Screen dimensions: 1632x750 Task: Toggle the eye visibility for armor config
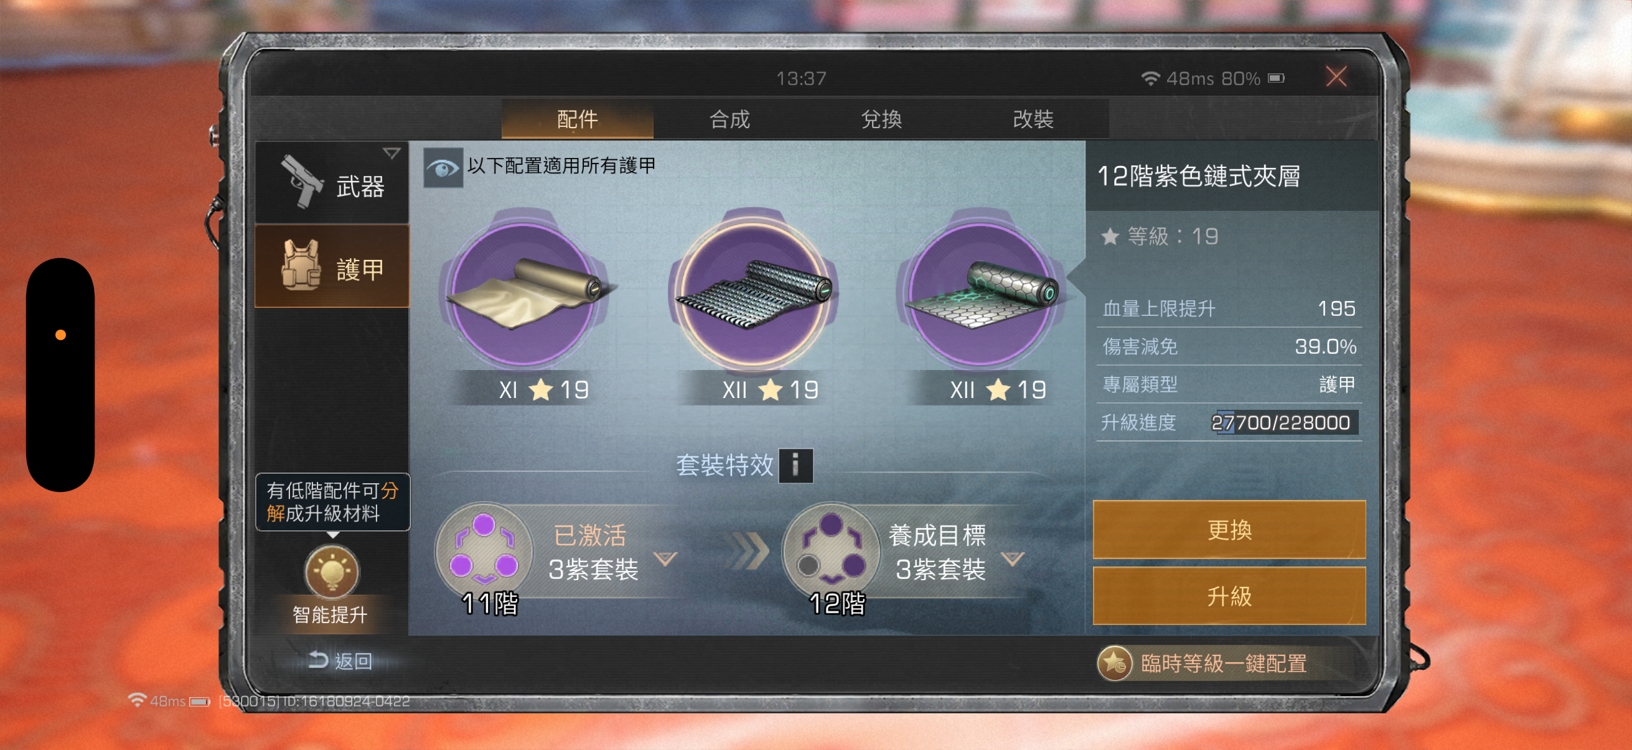tap(442, 168)
